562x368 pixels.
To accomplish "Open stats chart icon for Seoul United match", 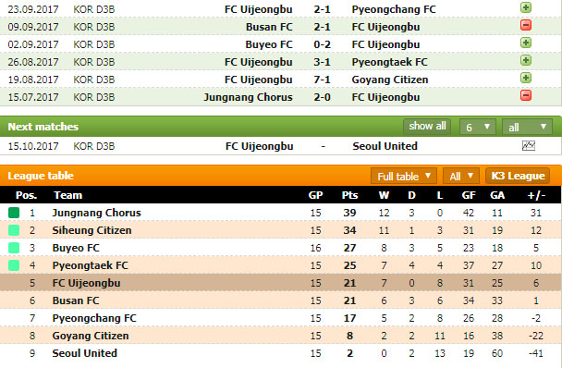I will coord(529,145).
